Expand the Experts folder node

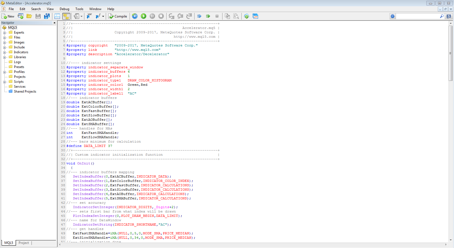click(x=4, y=33)
